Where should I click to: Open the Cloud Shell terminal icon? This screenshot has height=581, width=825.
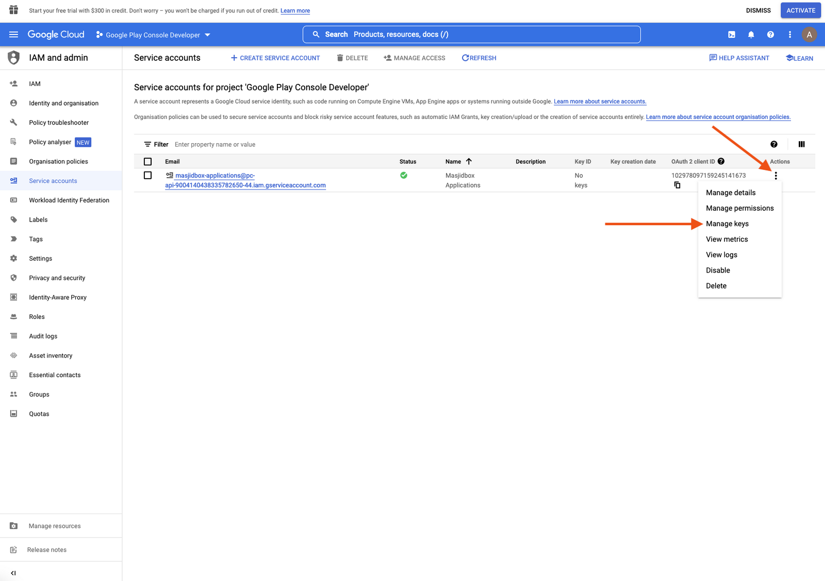(x=731, y=35)
